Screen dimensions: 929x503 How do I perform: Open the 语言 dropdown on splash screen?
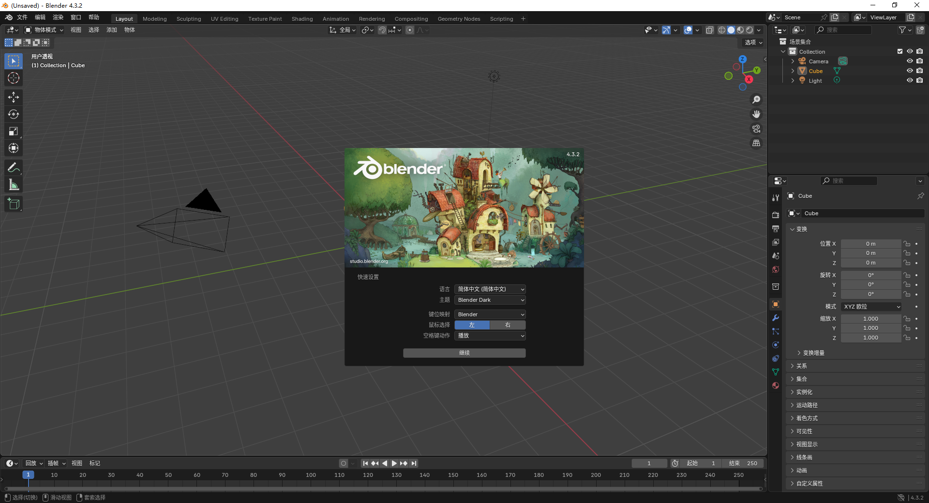tap(490, 289)
